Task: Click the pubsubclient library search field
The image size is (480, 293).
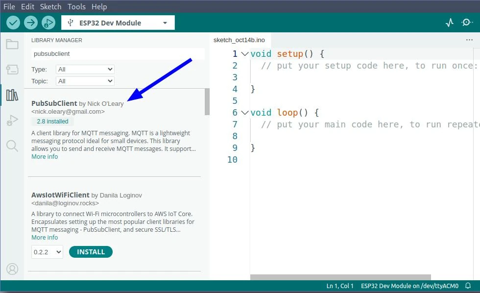Action: click(118, 54)
